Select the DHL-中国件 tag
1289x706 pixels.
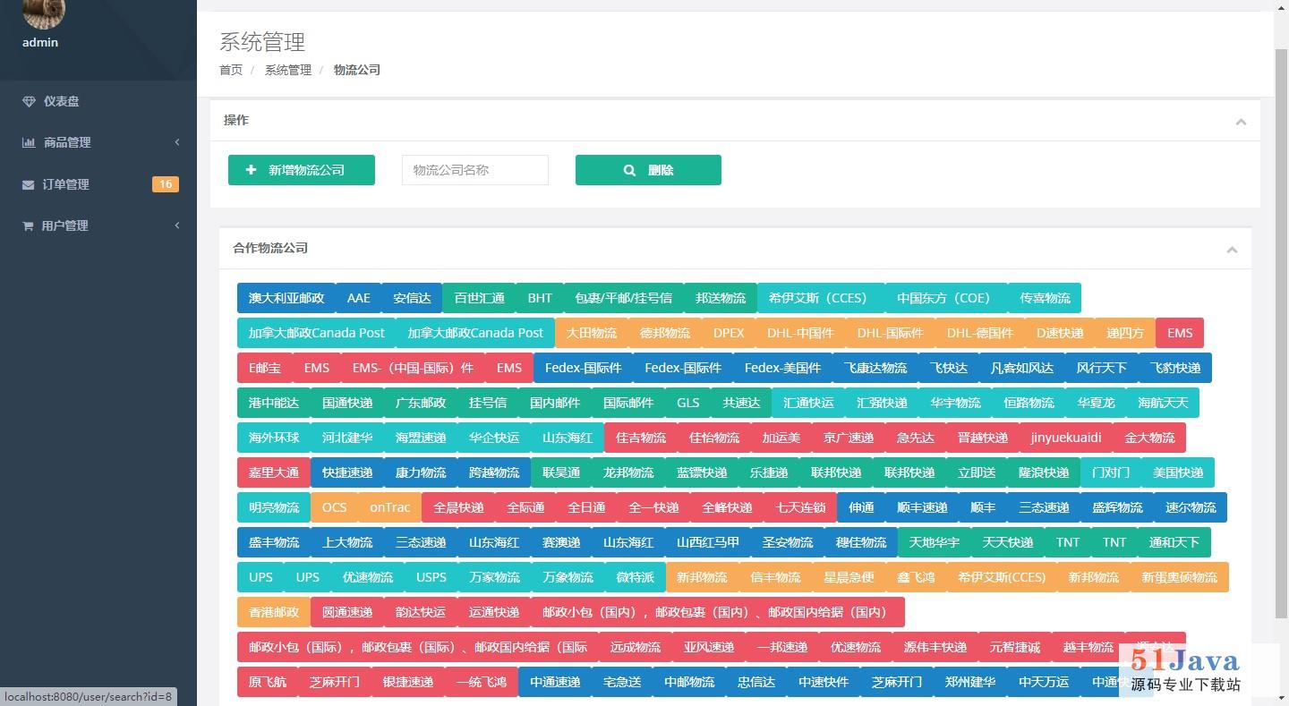pyautogui.click(x=800, y=333)
